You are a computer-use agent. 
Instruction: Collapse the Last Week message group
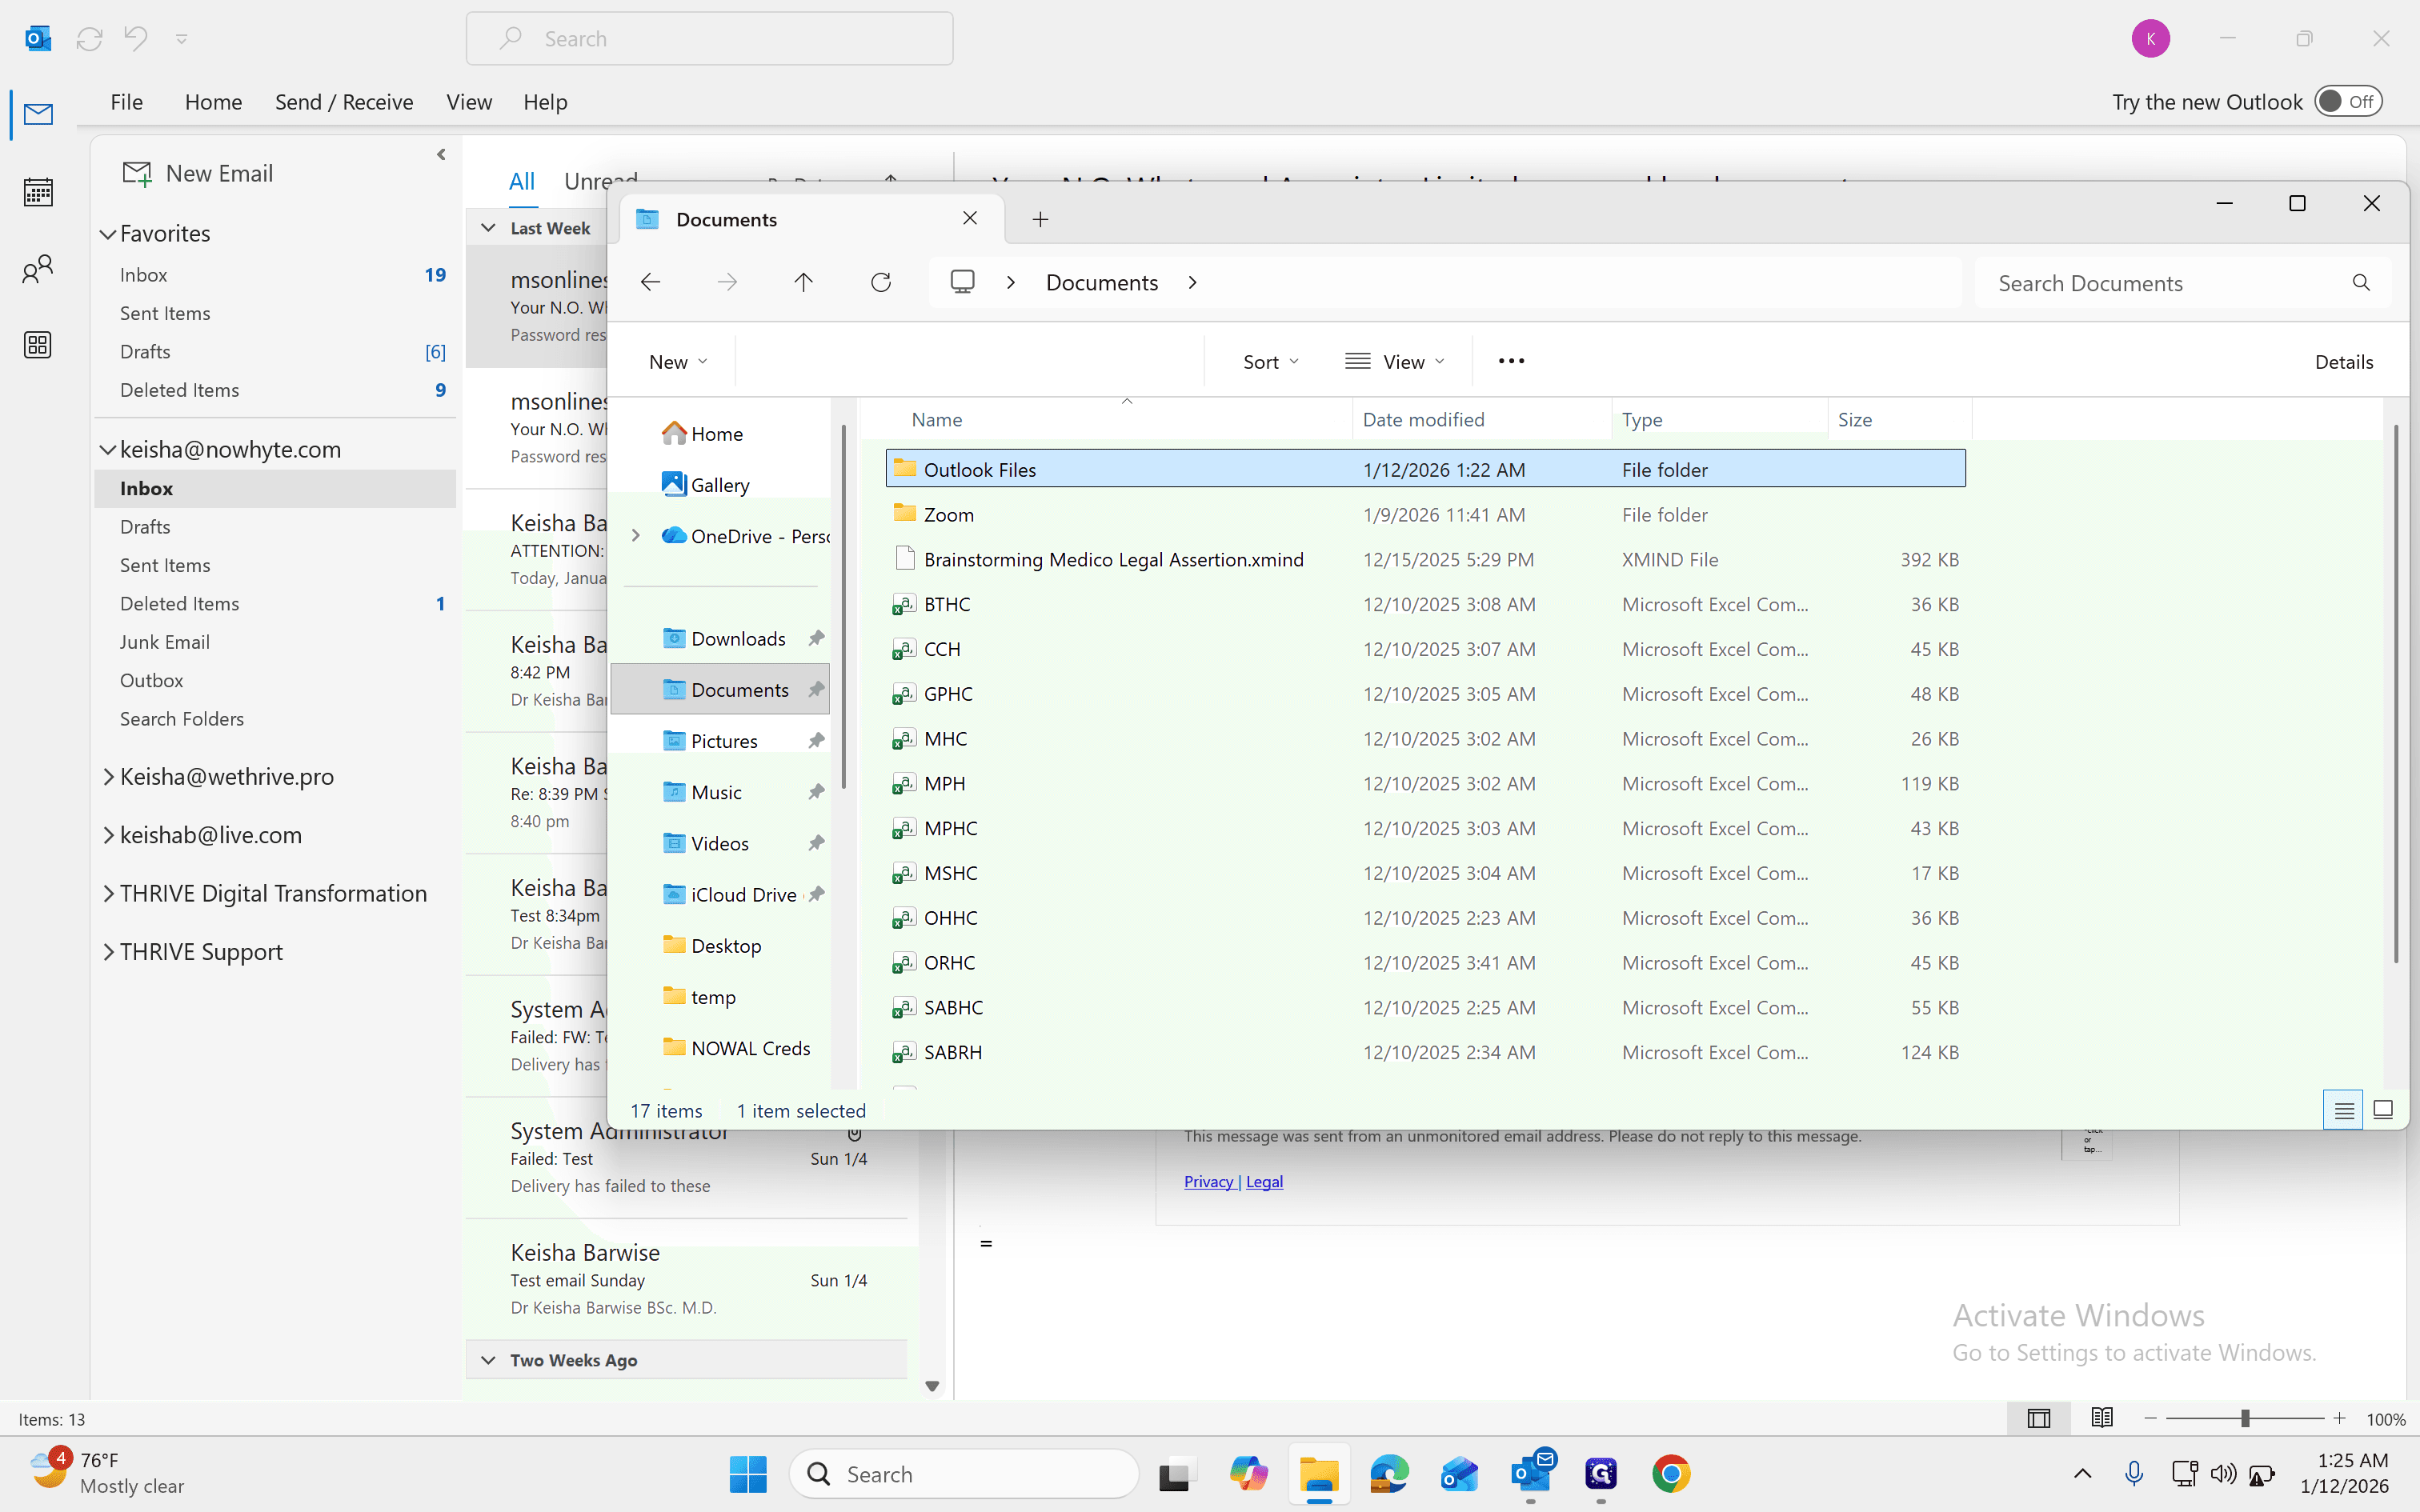coord(488,228)
